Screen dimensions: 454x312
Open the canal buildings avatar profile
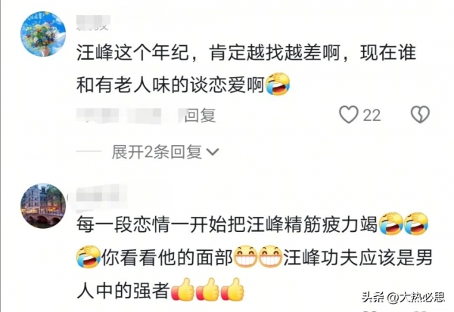click(x=43, y=205)
